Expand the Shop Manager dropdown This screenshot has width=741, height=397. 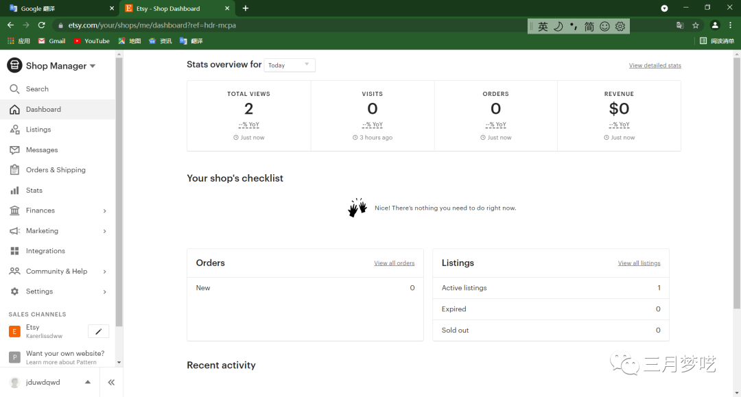pos(93,67)
